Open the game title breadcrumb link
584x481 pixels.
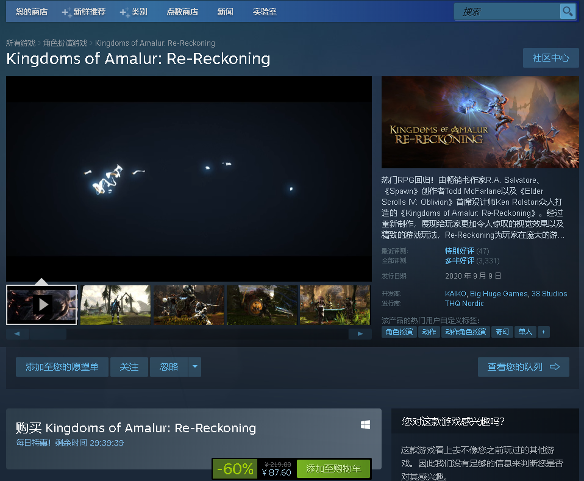(155, 43)
